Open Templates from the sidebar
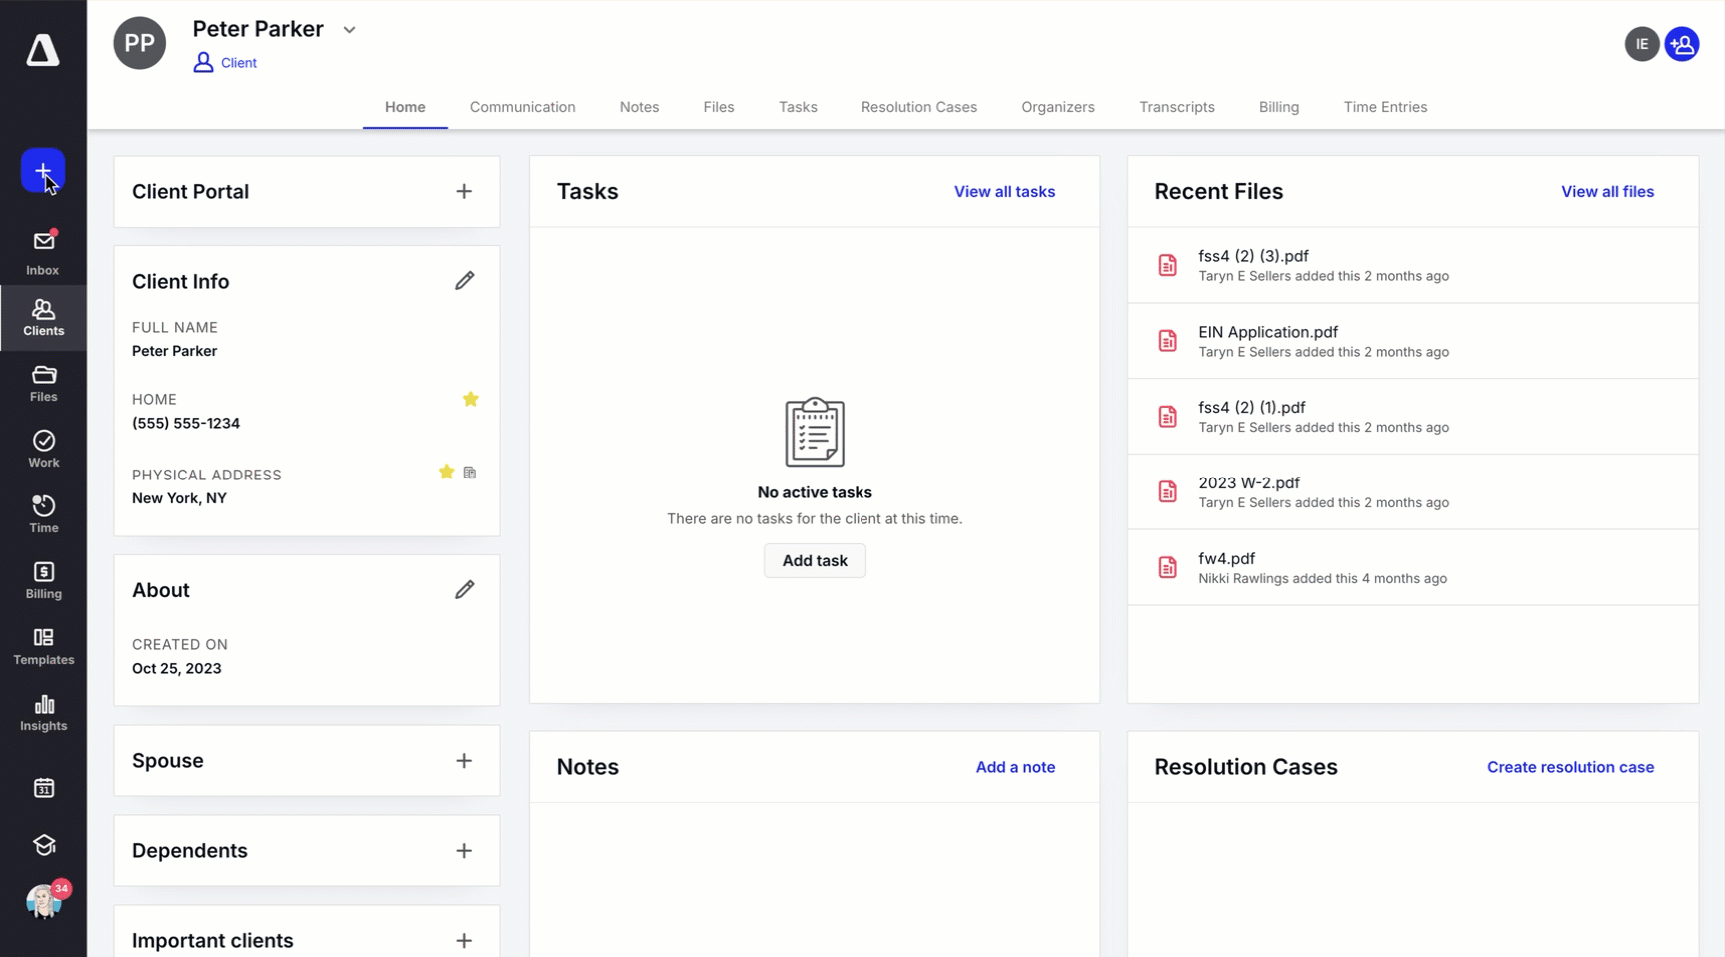Viewport: 1725px width, 957px height. coord(43,646)
